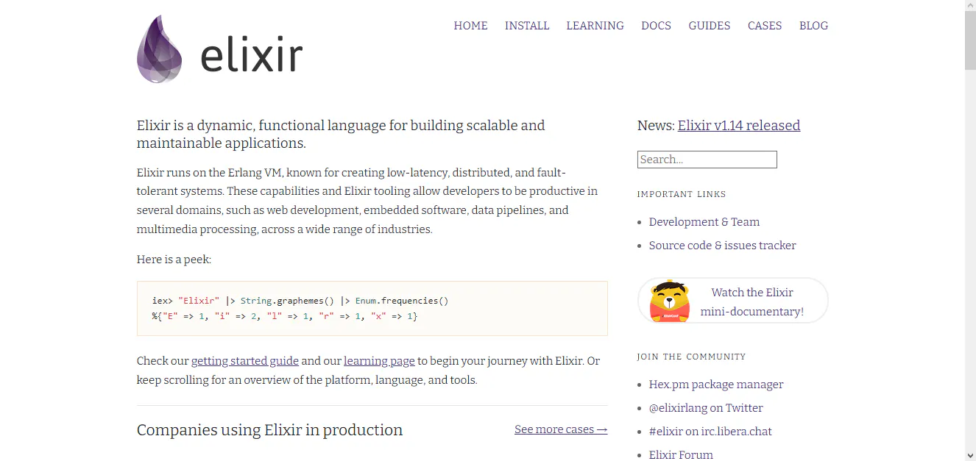Open the DOCS page
Viewport: 976px width, 461px height.
pyautogui.click(x=655, y=26)
